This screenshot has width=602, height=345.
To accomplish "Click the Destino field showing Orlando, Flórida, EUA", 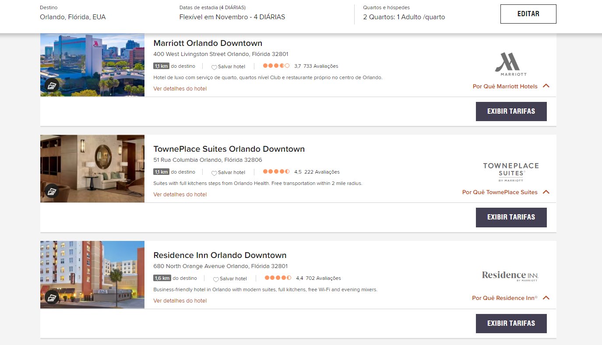I will click(73, 17).
